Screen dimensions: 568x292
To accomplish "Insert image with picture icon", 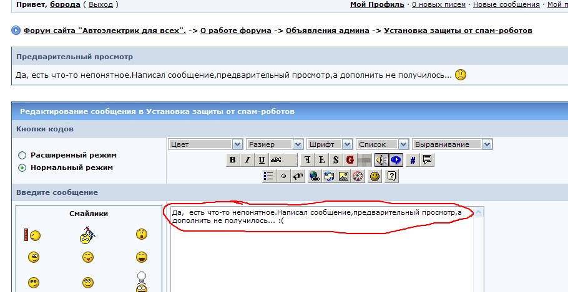I will click(x=343, y=176).
